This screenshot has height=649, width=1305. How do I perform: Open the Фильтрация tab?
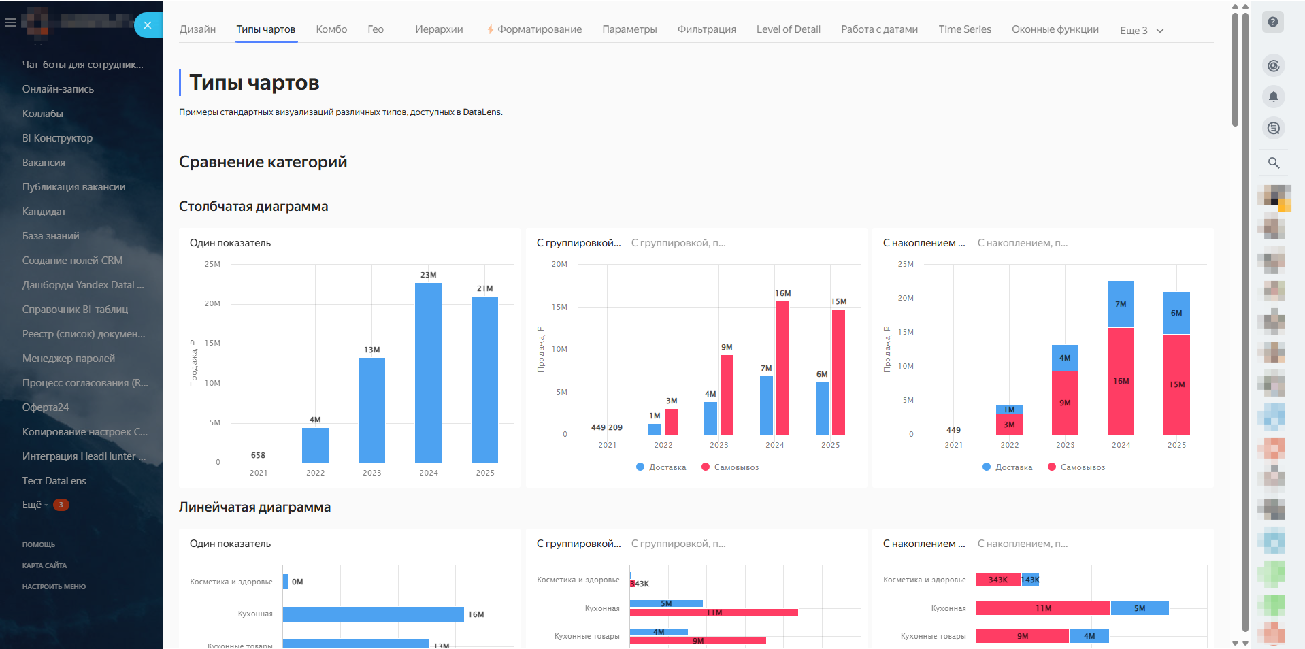click(x=706, y=29)
